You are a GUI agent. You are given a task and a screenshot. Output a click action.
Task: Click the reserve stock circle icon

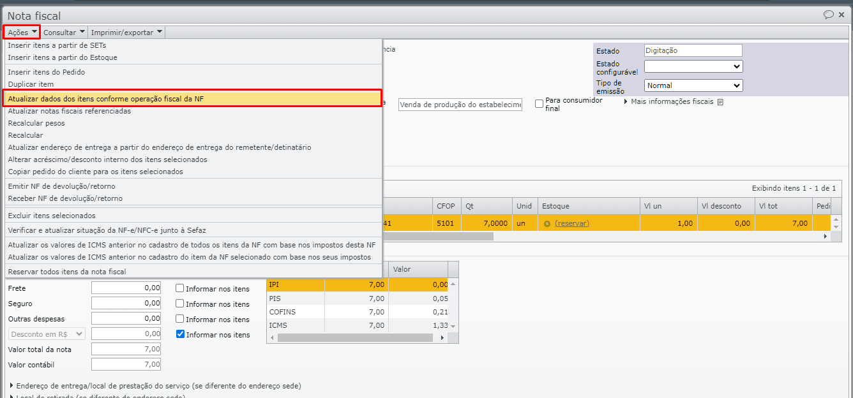click(x=547, y=223)
